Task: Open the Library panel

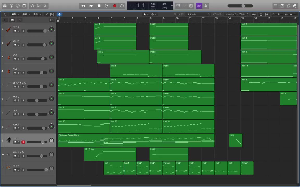Action: [x=5, y=6]
